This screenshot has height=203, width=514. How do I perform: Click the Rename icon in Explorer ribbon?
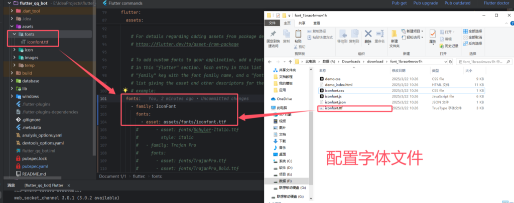click(x=379, y=33)
